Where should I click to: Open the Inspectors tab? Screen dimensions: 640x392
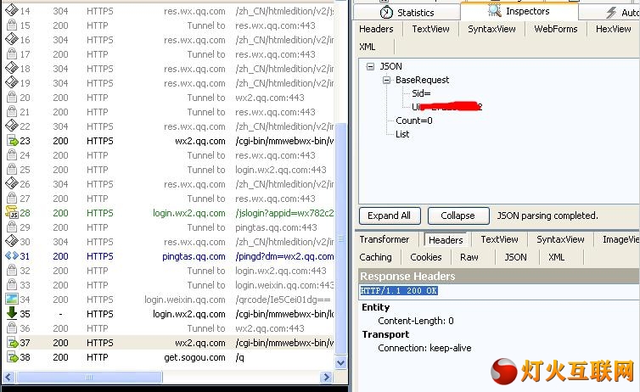click(519, 11)
